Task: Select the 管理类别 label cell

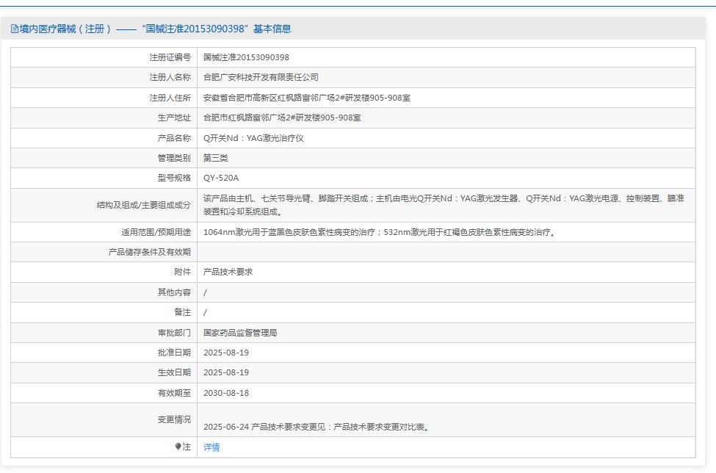Action: (x=104, y=158)
